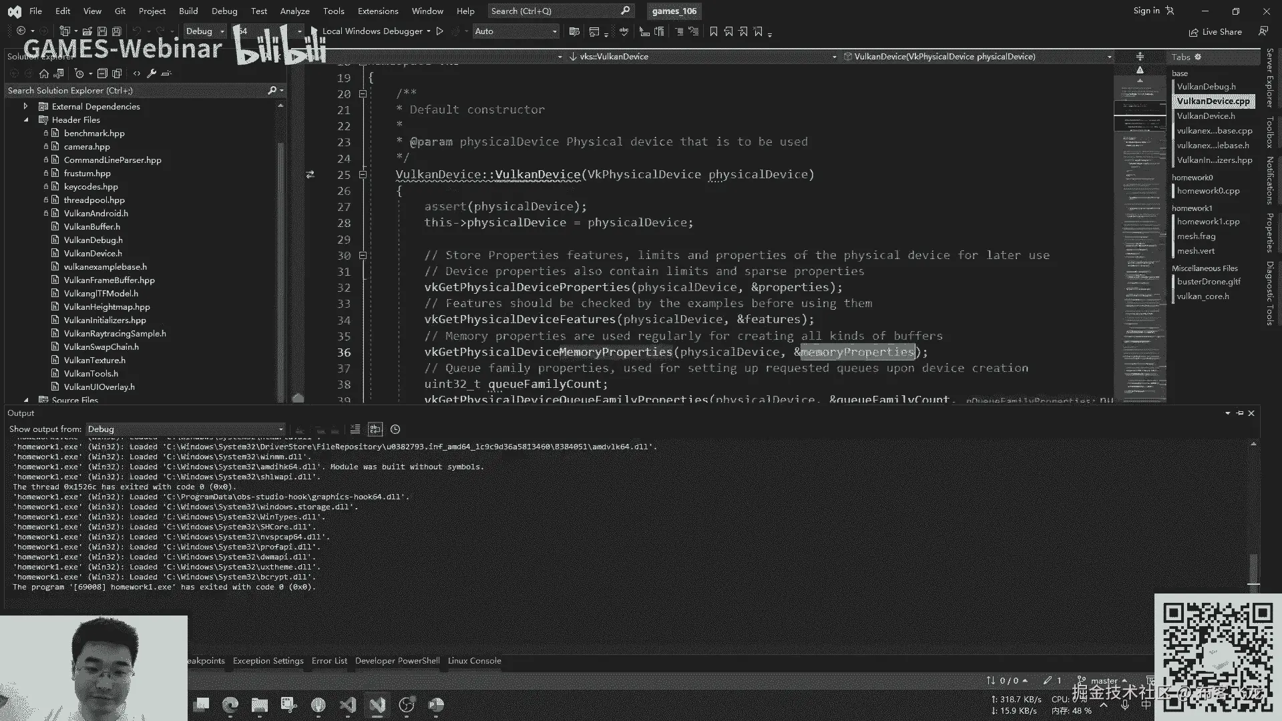Click Clear All in Output panel
Viewport: 1282px width, 721px height.
pyautogui.click(x=355, y=429)
